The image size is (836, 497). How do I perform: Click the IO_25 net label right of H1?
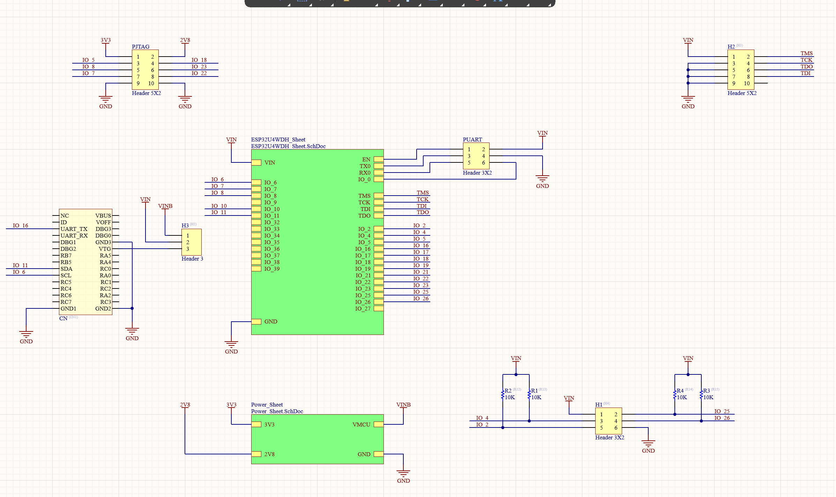(722, 411)
